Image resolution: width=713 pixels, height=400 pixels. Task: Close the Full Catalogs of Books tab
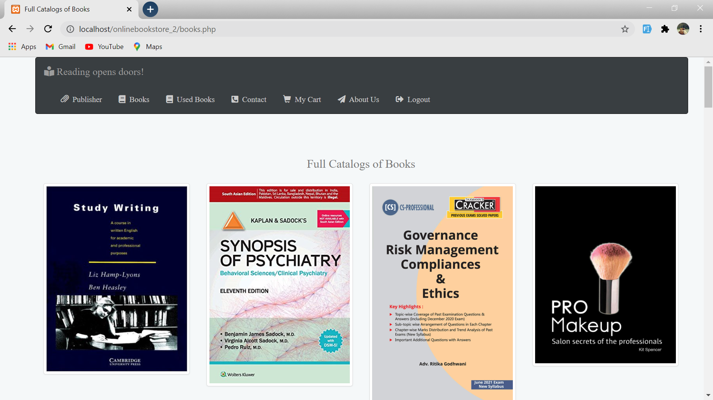[x=129, y=9]
